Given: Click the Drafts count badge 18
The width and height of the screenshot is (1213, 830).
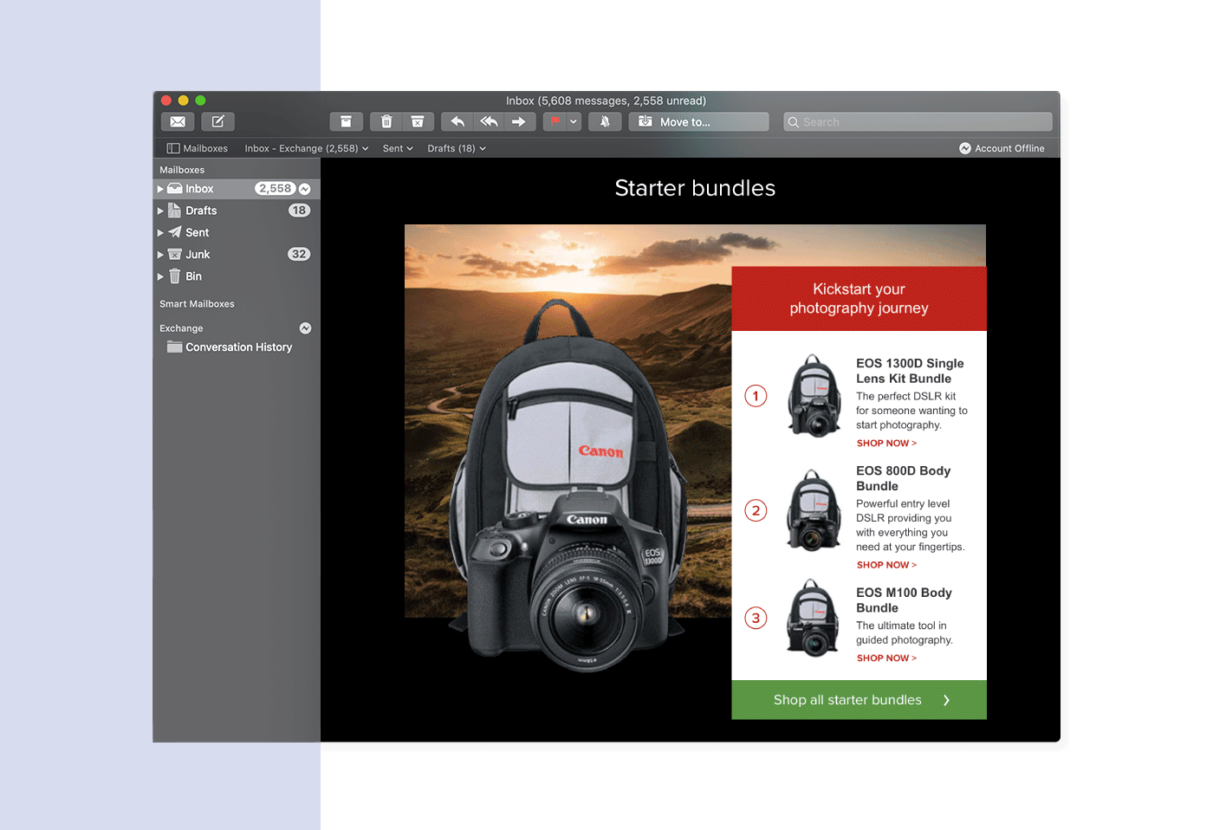Looking at the screenshot, I should click(x=299, y=211).
